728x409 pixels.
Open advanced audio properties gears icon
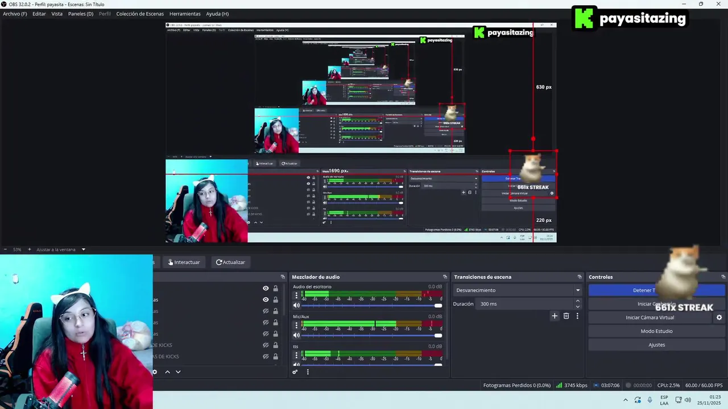click(x=295, y=372)
